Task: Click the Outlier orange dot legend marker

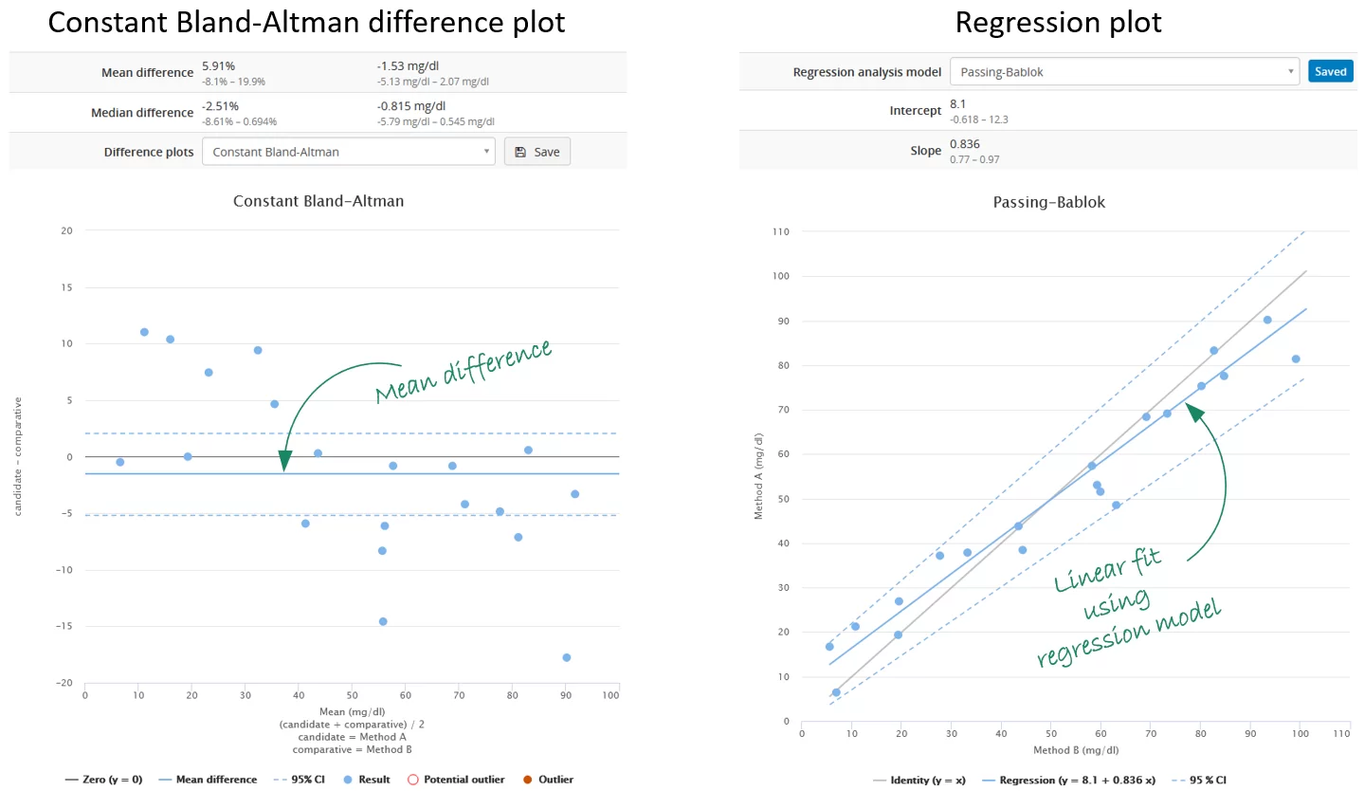Action: pyautogui.click(x=527, y=780)
